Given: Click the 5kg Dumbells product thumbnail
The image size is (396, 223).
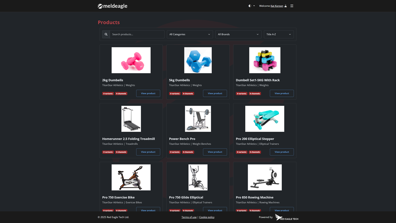Looking at the screenshot, I should click(198, 60).
